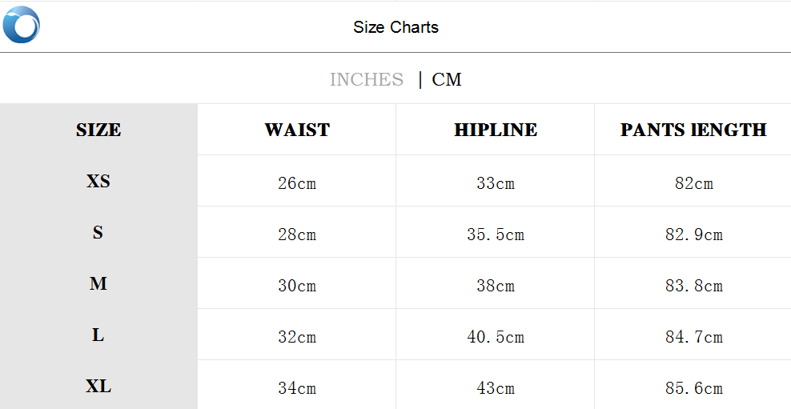Screen dimensions: 791x409
Task: Select the S size row label
Action: pyautogui.click(x=98, y=232)
